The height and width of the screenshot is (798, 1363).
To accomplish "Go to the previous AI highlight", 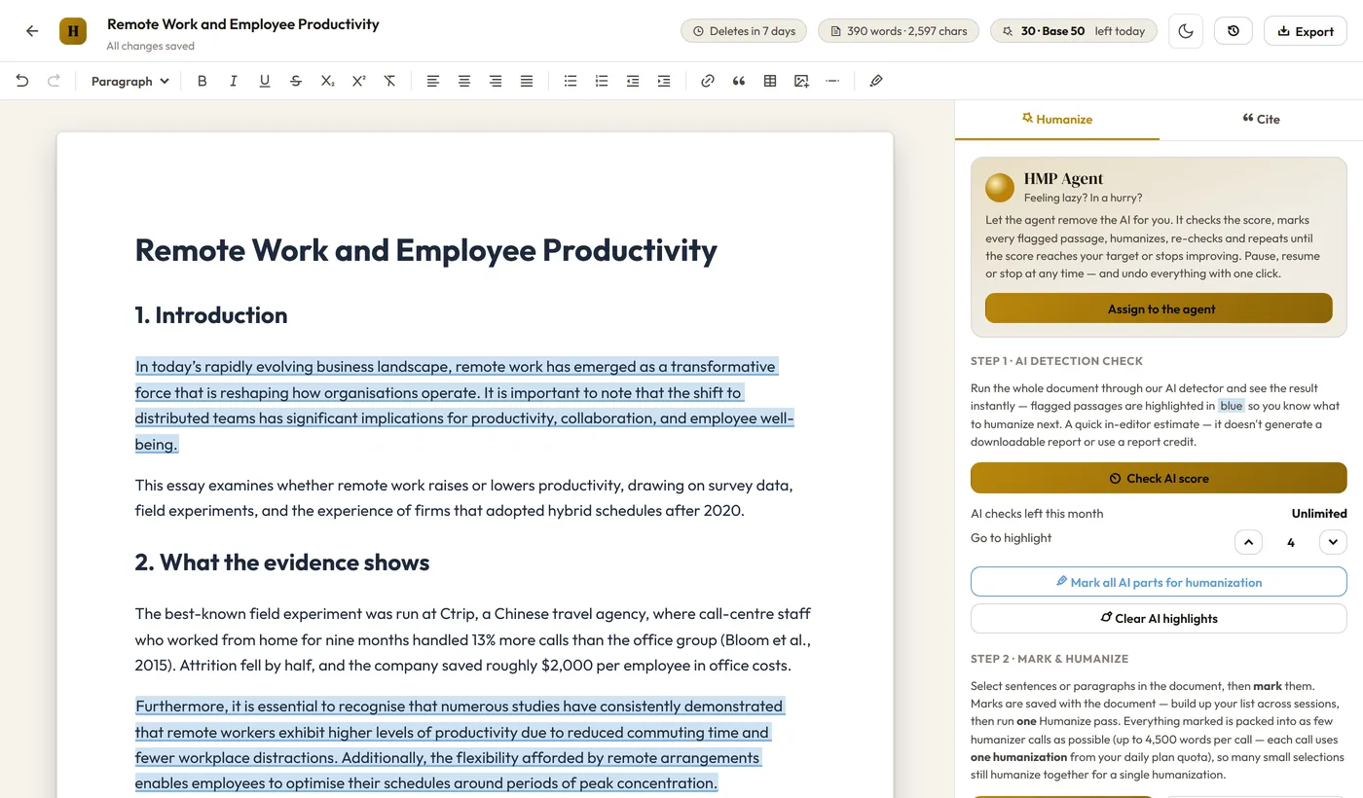I will pyautogui.click(x=1248, y=542).
